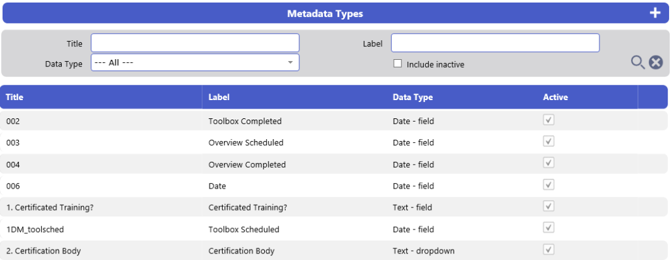
Task: Select title '1. Certificated Training?'
Action: pyautogui.click(x=49, y=207)
